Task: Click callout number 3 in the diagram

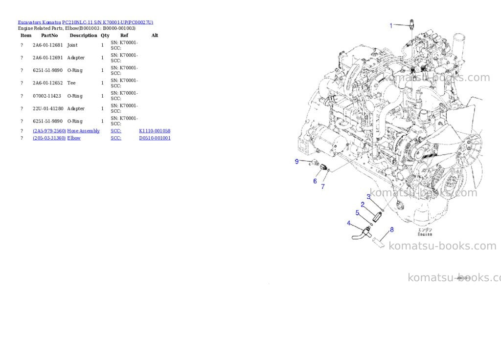Action: point(369,197)
